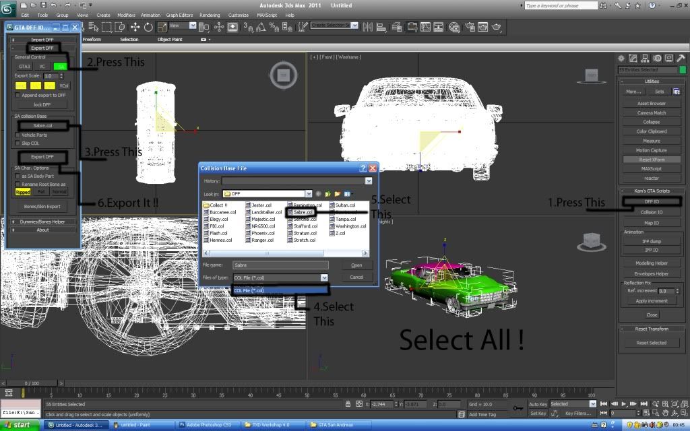Open the Display panel tab icon
Viewport: 690px width, 431px height.
point(669,58)
